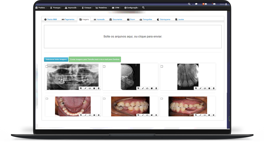Delete the lower arch tongue photo
The height and width of the screenshot is (142, 264).
99,115
